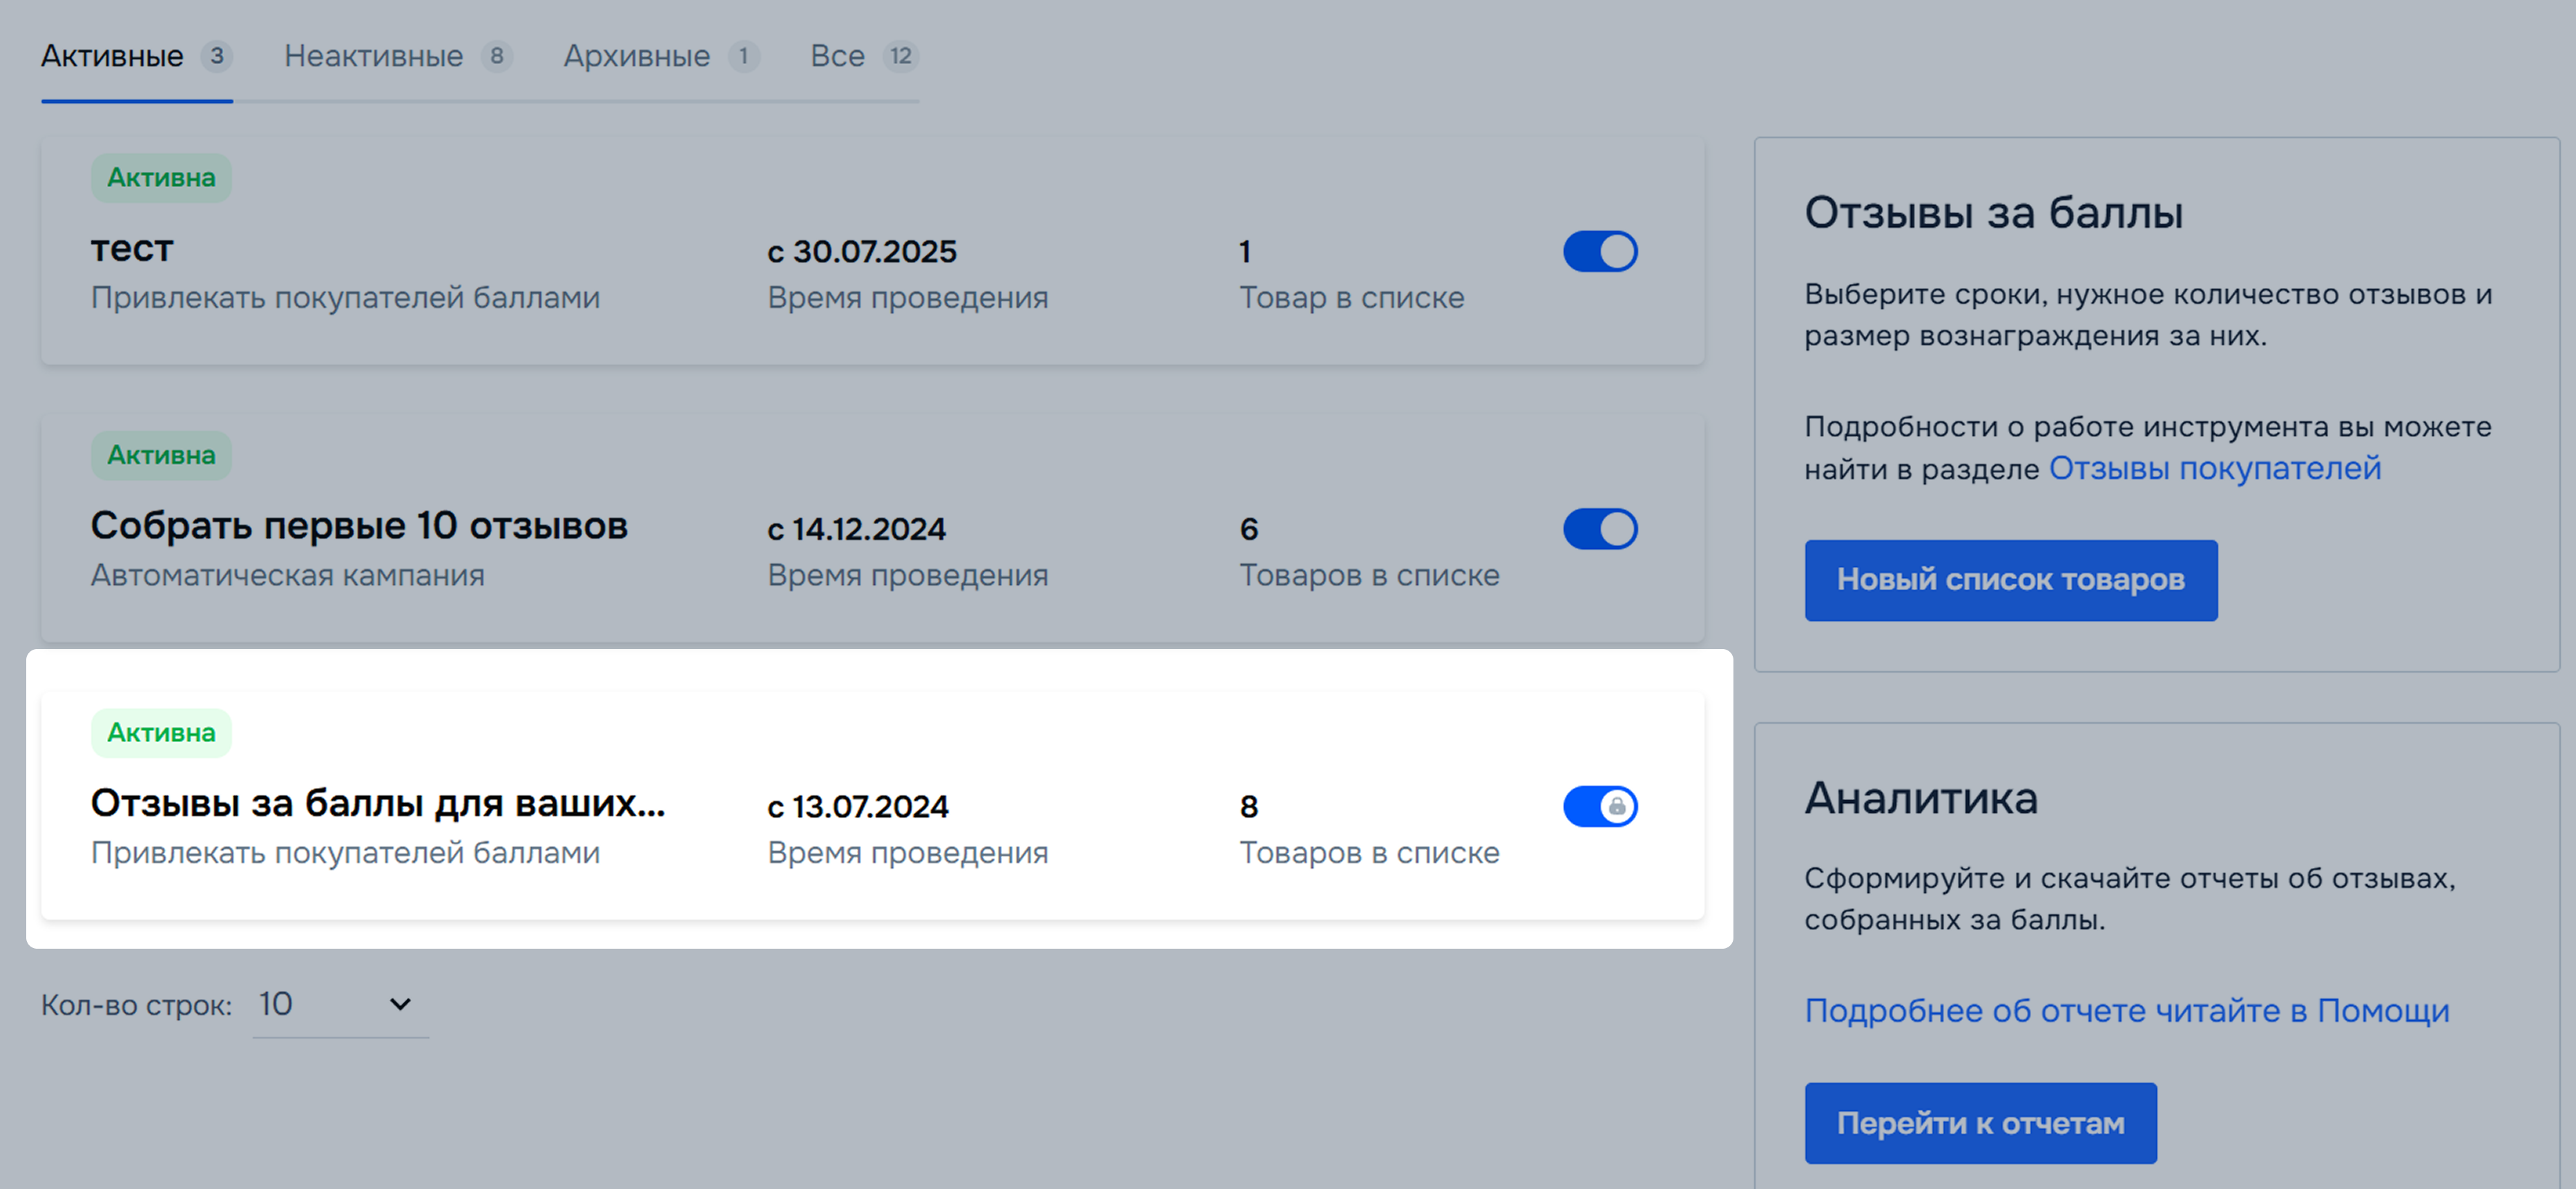Select the "Все" tab
This screenshot has height=1189, width=2576.
[837, 56]
